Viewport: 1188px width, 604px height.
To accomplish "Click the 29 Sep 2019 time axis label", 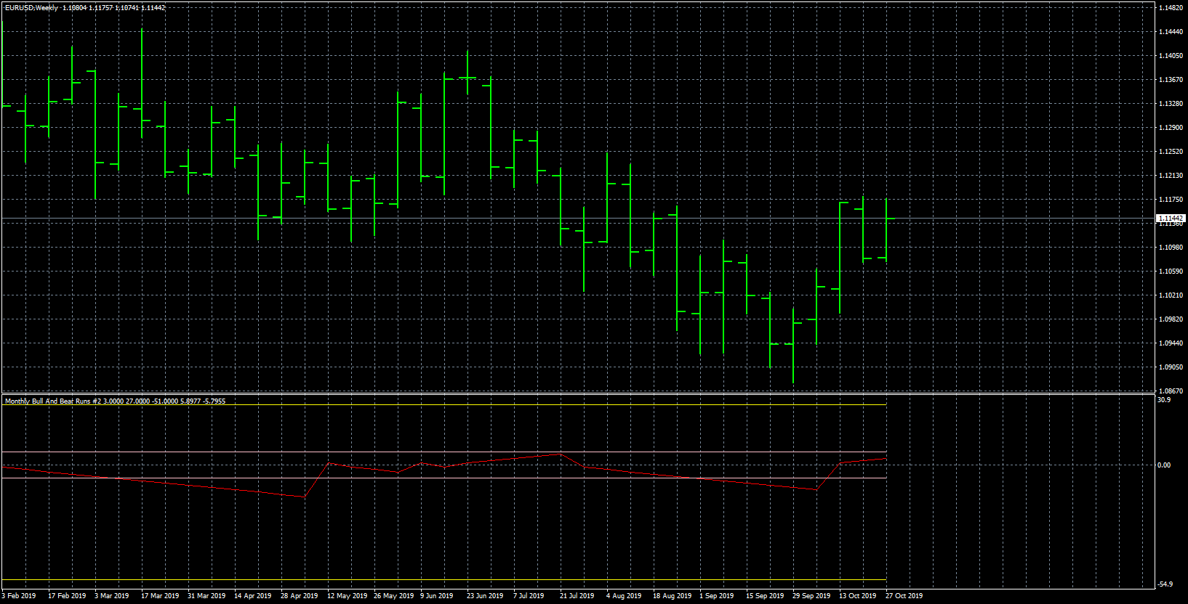I will pos(811,596).
